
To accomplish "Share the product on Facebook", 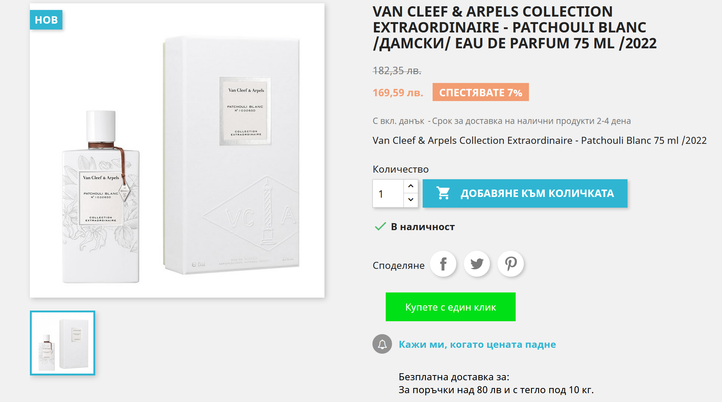I will (443, 264).
